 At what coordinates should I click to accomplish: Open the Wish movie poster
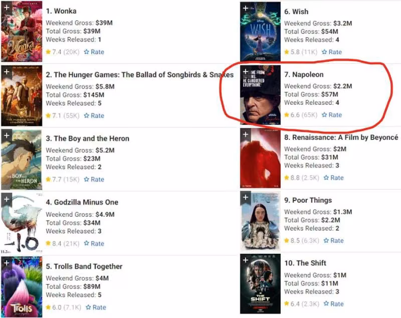[260, 32]
